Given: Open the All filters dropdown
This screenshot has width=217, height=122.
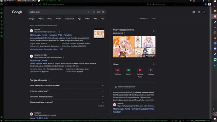Looking at the screenshot, I should tap(144, 19).
